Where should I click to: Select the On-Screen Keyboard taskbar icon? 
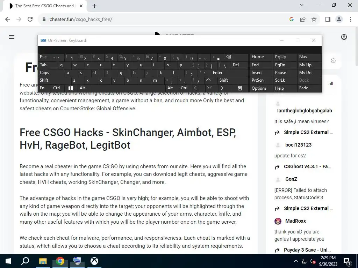(77, 261)
